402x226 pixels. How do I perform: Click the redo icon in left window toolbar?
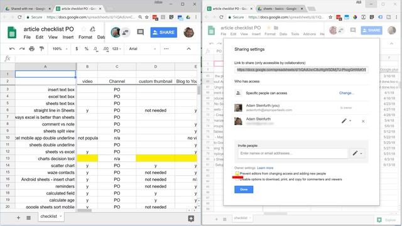pyautogui.click(x=22, y=49)
